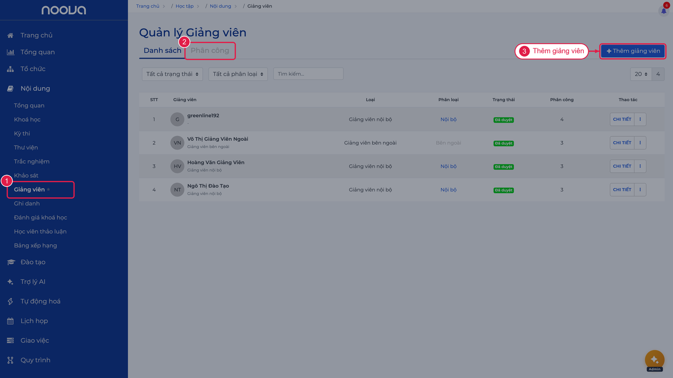Click the Thêm giảng viên button
Viewport: 673px width, 378px height.
[x=633, y=51]
